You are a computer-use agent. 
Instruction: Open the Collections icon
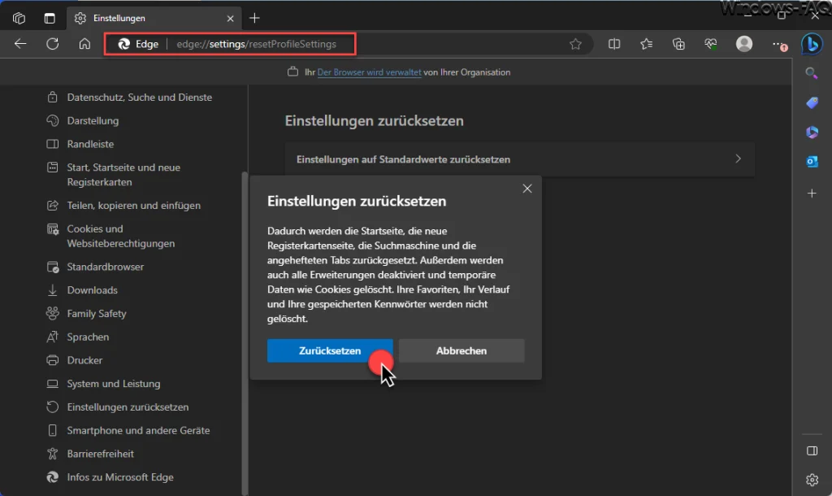[x=678, y=44]
